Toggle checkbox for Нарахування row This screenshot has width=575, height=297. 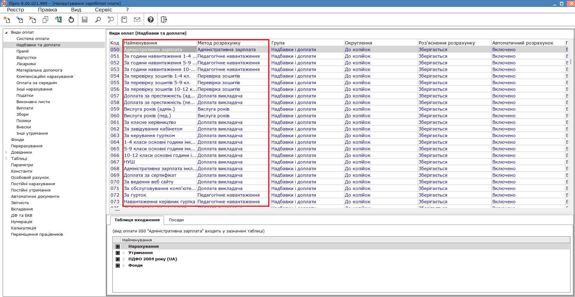[x=118, y=246]
